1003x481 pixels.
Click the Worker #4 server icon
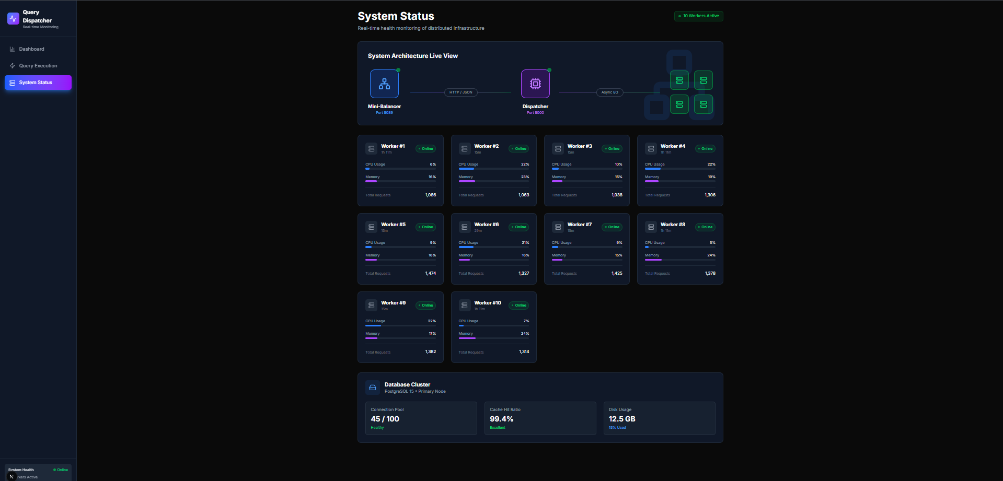pyautogui.click(x=651, y=149)
